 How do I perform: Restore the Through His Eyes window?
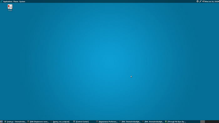(176, 122)
